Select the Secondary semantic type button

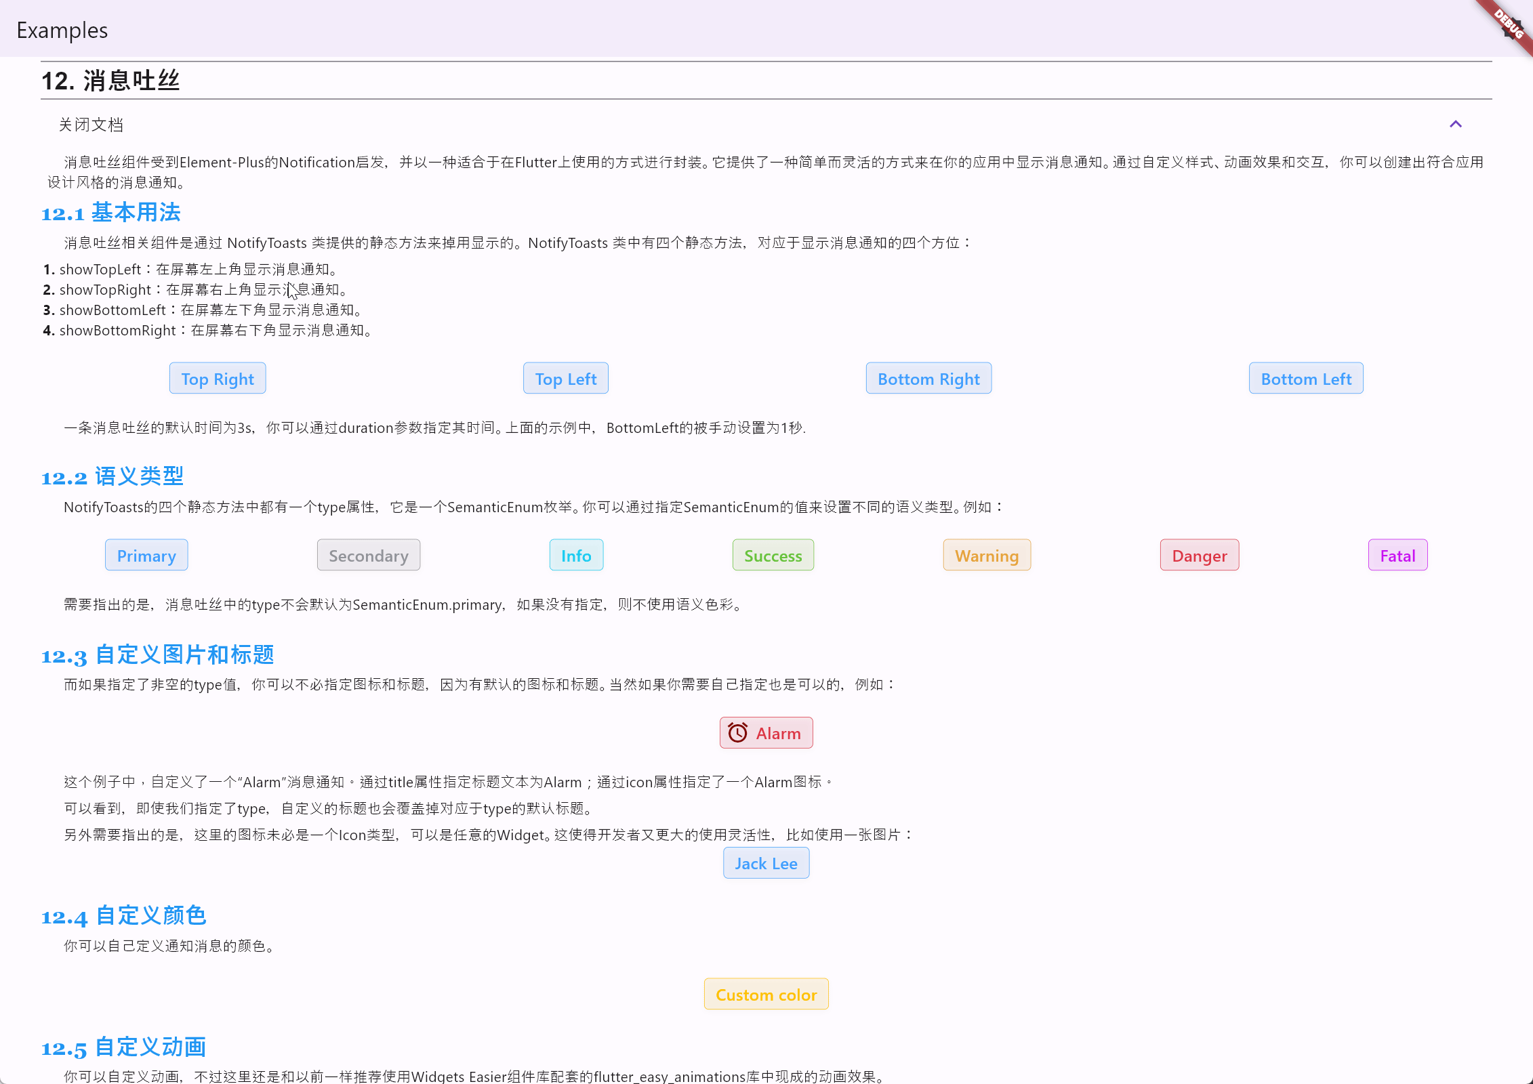coord(368,555)
